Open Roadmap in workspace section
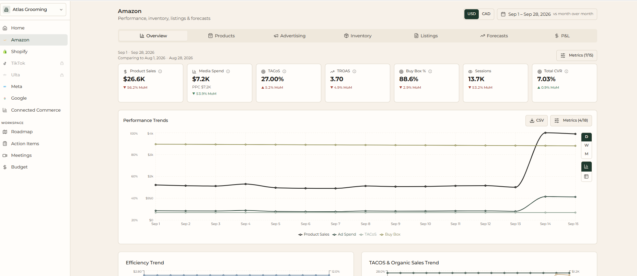The width and height of the screenshot is (637, 276). (x=34, y=132)
